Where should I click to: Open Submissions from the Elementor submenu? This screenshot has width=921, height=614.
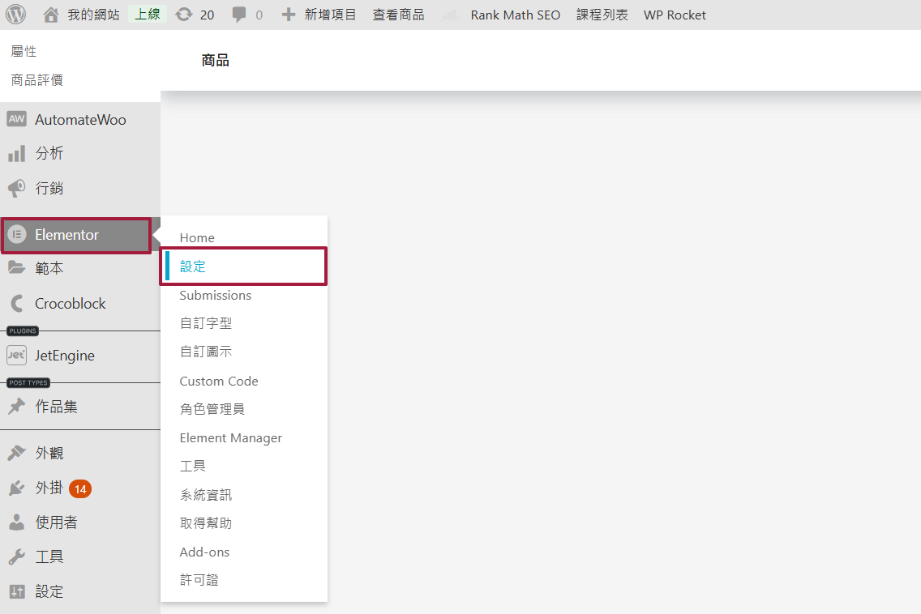[216, 296]
